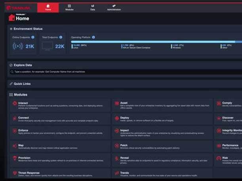The width and height of the screenshot is (242, 181).
Task: Open the Map module icon
Action: (15, 145)
